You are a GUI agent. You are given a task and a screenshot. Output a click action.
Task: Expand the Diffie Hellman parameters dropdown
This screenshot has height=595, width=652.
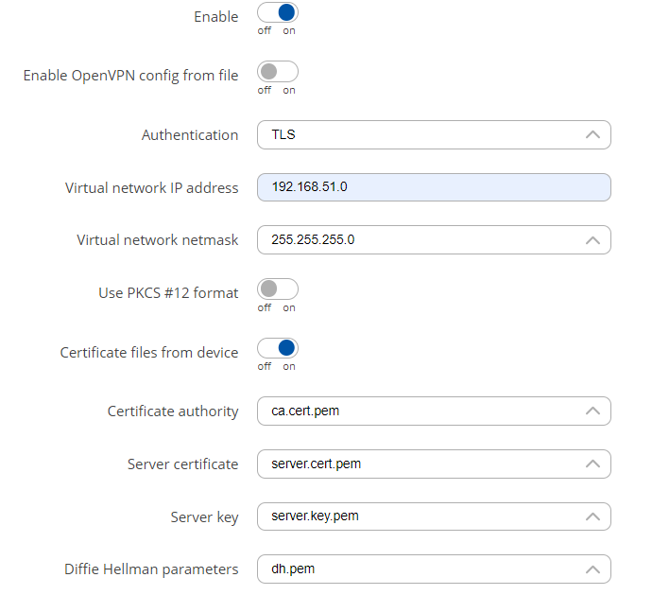tap(434, 569)
